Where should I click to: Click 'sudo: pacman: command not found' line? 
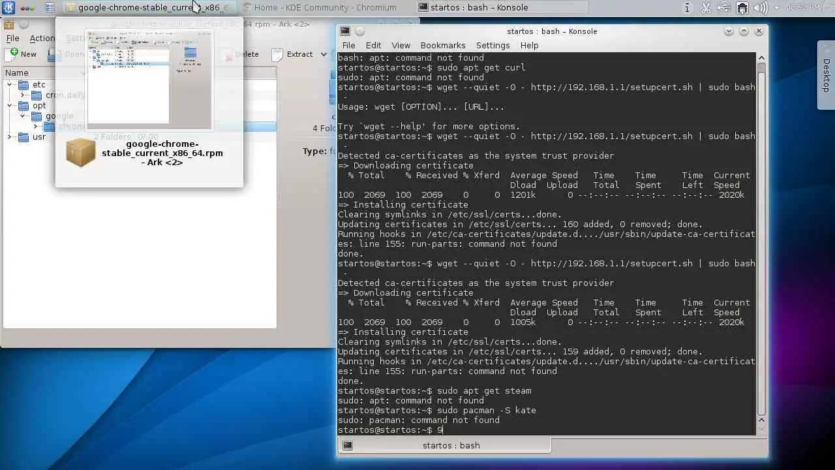pyautogui.click(x=419, y=420)
